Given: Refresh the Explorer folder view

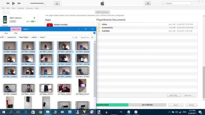Looking at the screenshot, I should pyautogui.click(x=76, y=37).
